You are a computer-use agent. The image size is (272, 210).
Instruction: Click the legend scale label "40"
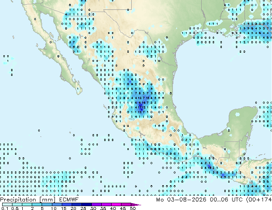(113, 208)
